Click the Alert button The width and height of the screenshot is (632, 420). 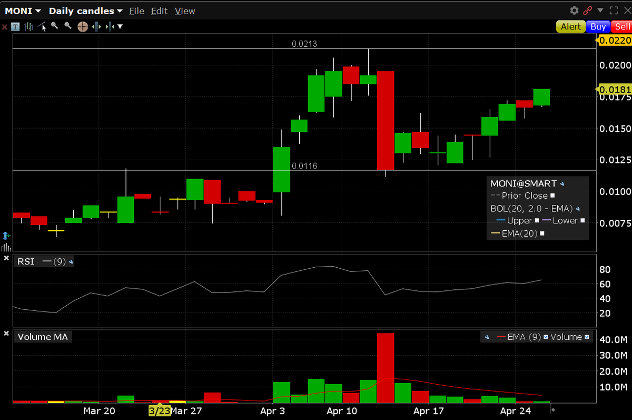[x=571, y=26]
